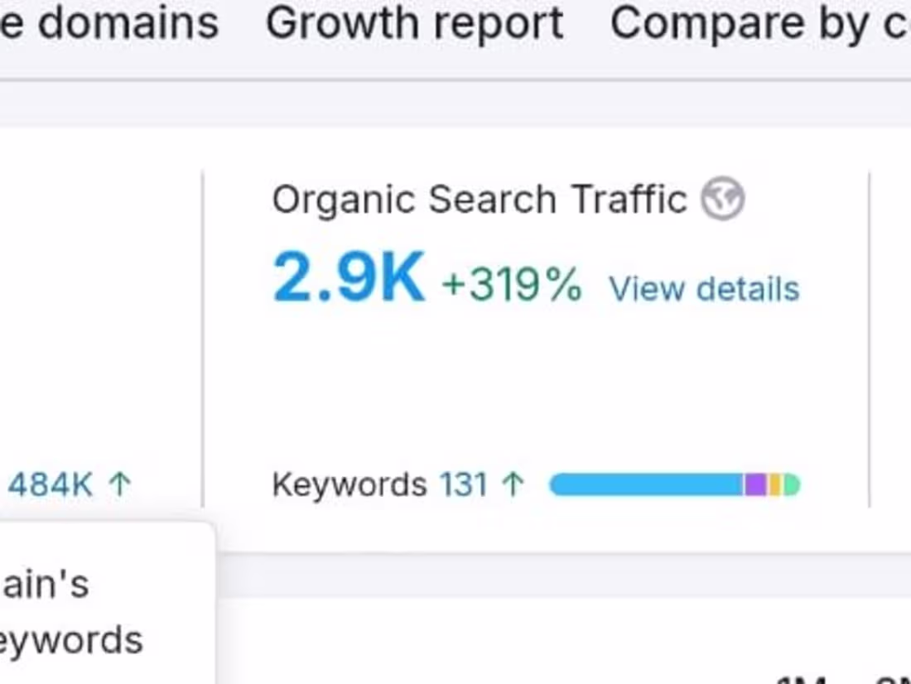Select the blue segment of the keywords bar

coord(646,484)
